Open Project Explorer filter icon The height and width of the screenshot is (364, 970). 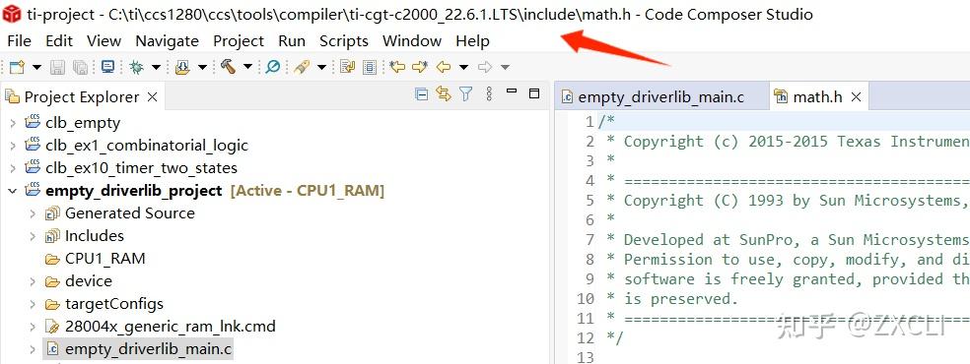(466, 93)
